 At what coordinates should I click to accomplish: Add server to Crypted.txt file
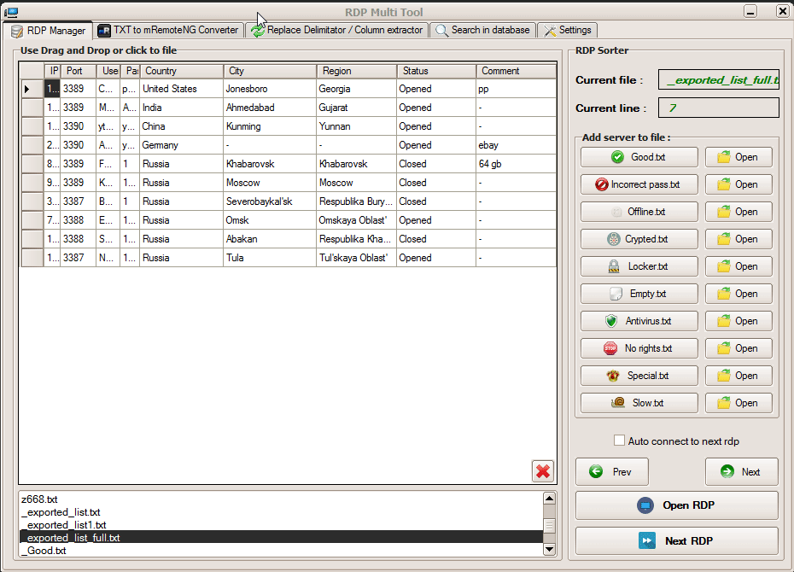pyautogui.click(x=639, y=239)
